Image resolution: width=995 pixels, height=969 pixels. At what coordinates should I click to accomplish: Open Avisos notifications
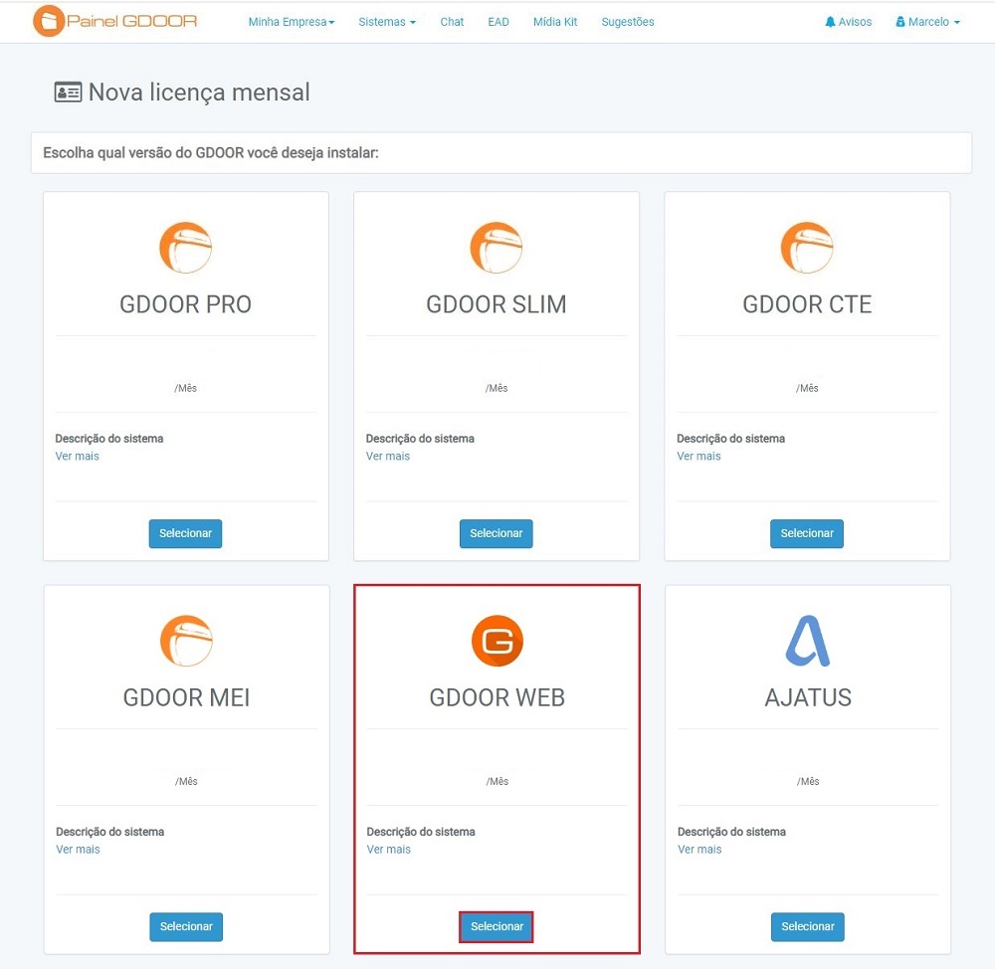(x=849, y=22)
